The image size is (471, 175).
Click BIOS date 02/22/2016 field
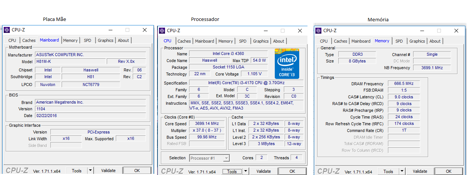point(91,116)
